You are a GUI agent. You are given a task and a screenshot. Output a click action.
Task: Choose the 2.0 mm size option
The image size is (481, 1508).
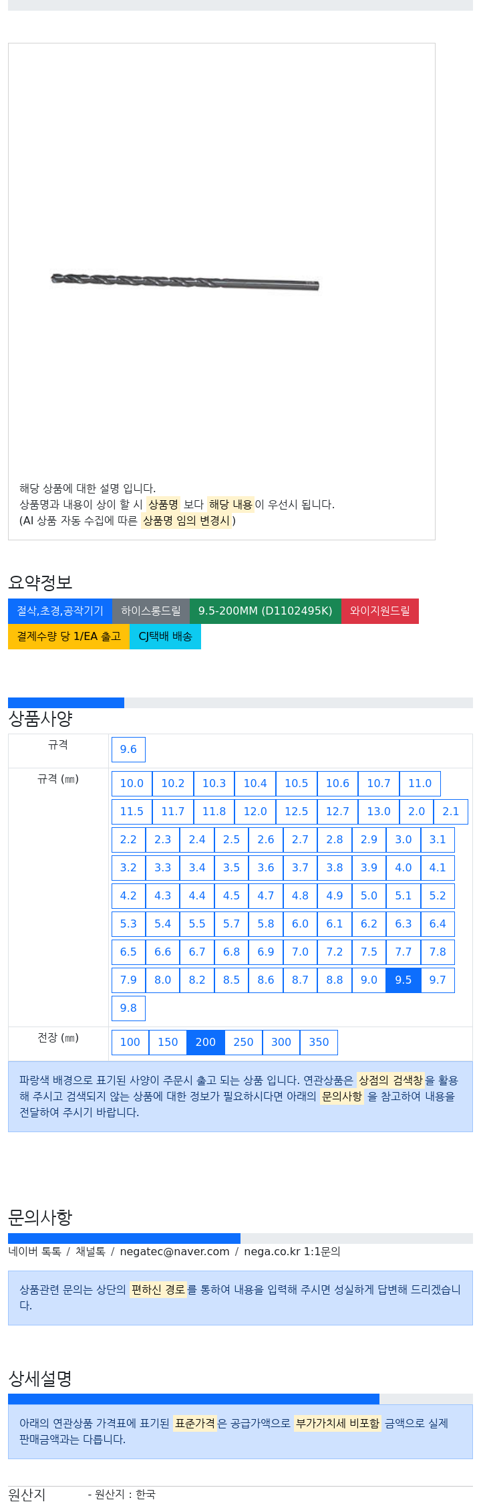(417, 812)
